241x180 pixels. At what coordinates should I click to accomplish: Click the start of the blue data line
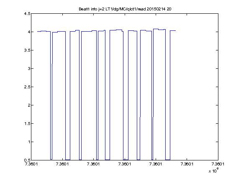click(38, 31)
